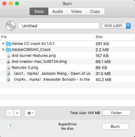This screenshot has height=137, width=135.
Task: Click the Folder button
Action: tap(116, 113)
